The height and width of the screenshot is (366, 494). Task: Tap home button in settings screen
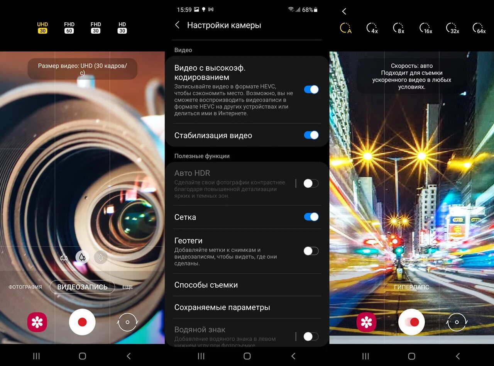247,356
